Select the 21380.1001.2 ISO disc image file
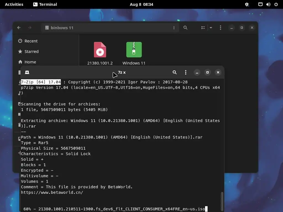The image size is (283, 212). pyautogui.click(x=100, y=53)
